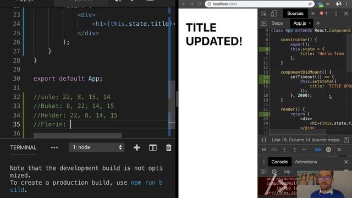
Task: Toggle the breakpoint on DevTools line 14
Action: coord(264,77)
